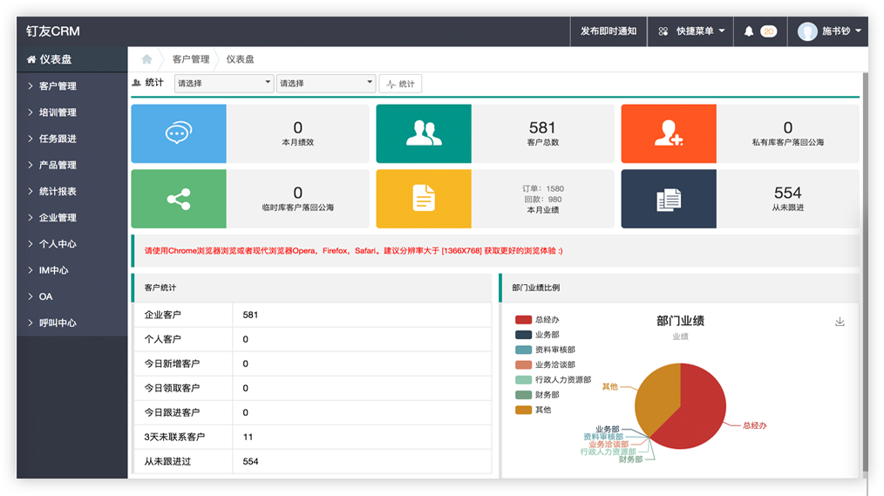
Task: Toggle 资料审核部 legend item
Action: [x=545, y=350]
